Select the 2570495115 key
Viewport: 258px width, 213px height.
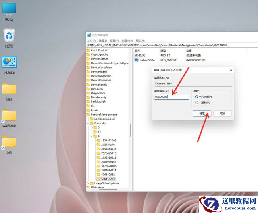tap(108, 153)
